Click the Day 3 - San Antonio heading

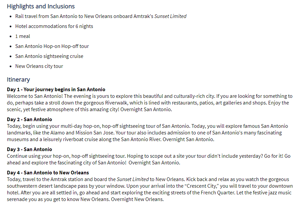(x=29, y=149)
